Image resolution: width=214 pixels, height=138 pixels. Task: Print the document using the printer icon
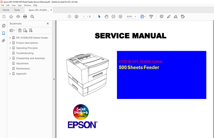pyautogui.click(x=25, y=17)
